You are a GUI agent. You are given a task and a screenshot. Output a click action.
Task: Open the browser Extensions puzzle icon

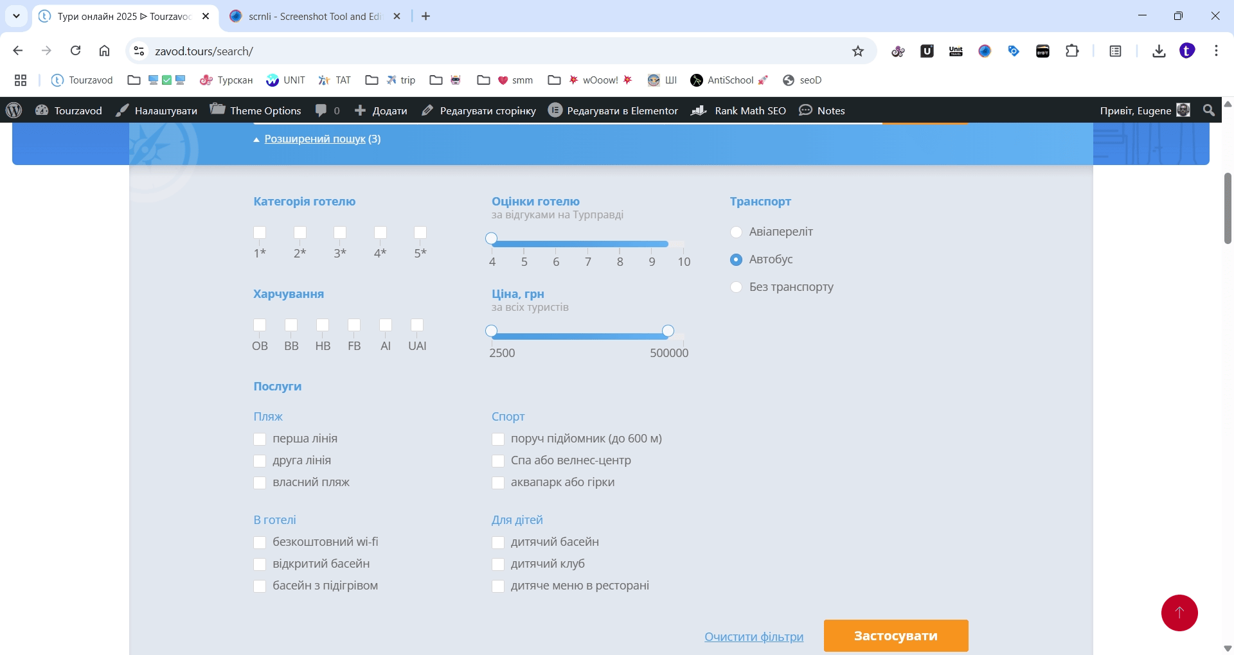1071,51
